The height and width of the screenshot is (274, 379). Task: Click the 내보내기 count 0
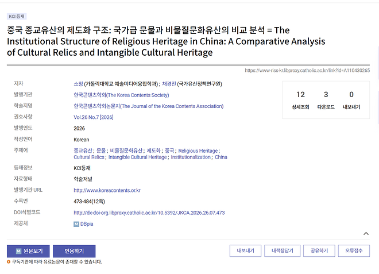(x=351, y=94)
